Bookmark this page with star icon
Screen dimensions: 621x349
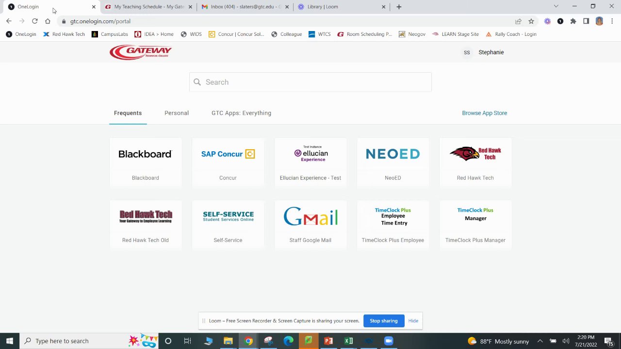(x=531, y=21)
